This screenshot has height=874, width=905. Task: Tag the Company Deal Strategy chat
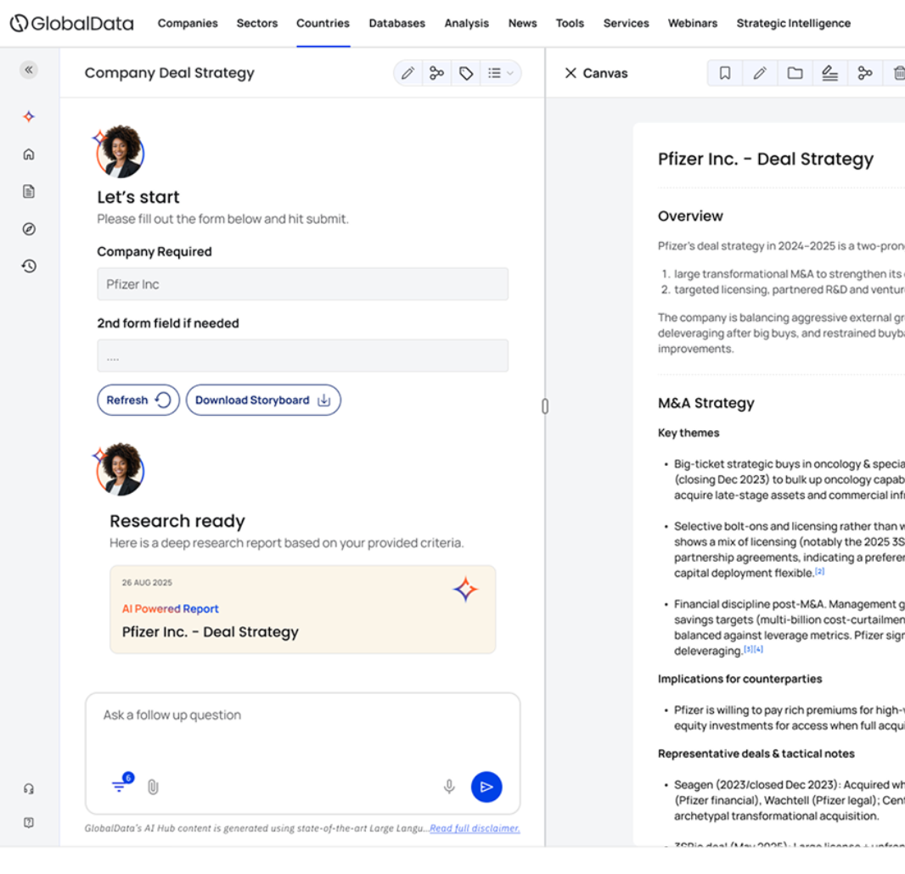(466, 73)
